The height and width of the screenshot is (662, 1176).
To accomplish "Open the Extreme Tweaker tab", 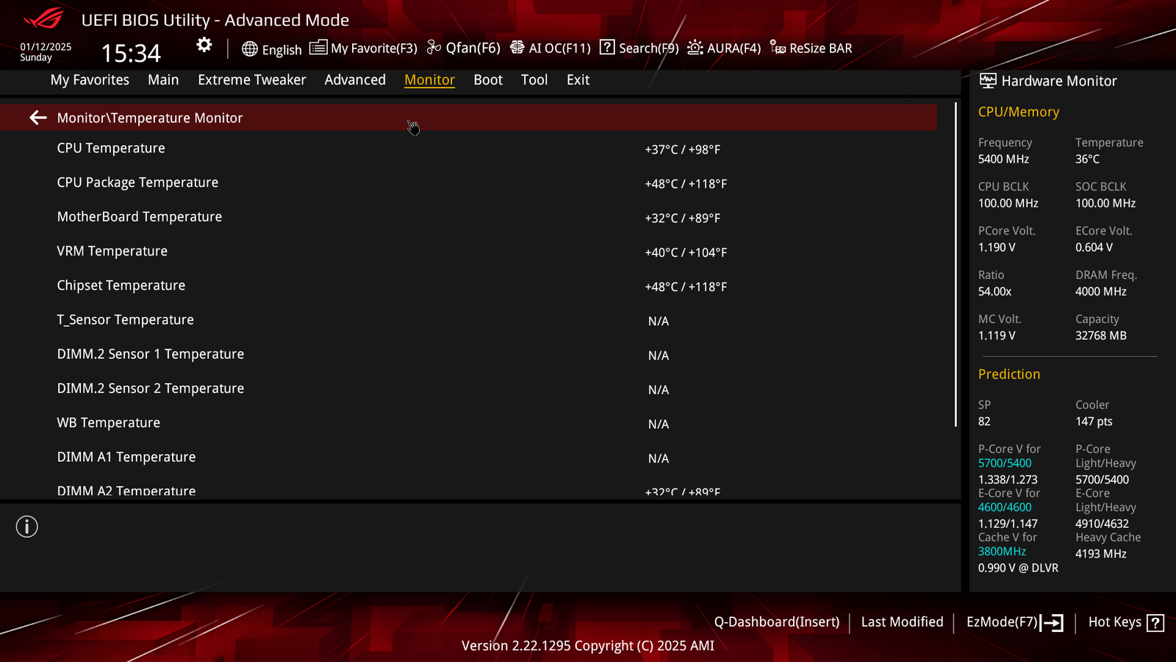I will pos(252,79).
